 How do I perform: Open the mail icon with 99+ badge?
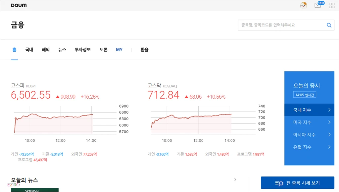pyautogui.click(x=319, y=5)
